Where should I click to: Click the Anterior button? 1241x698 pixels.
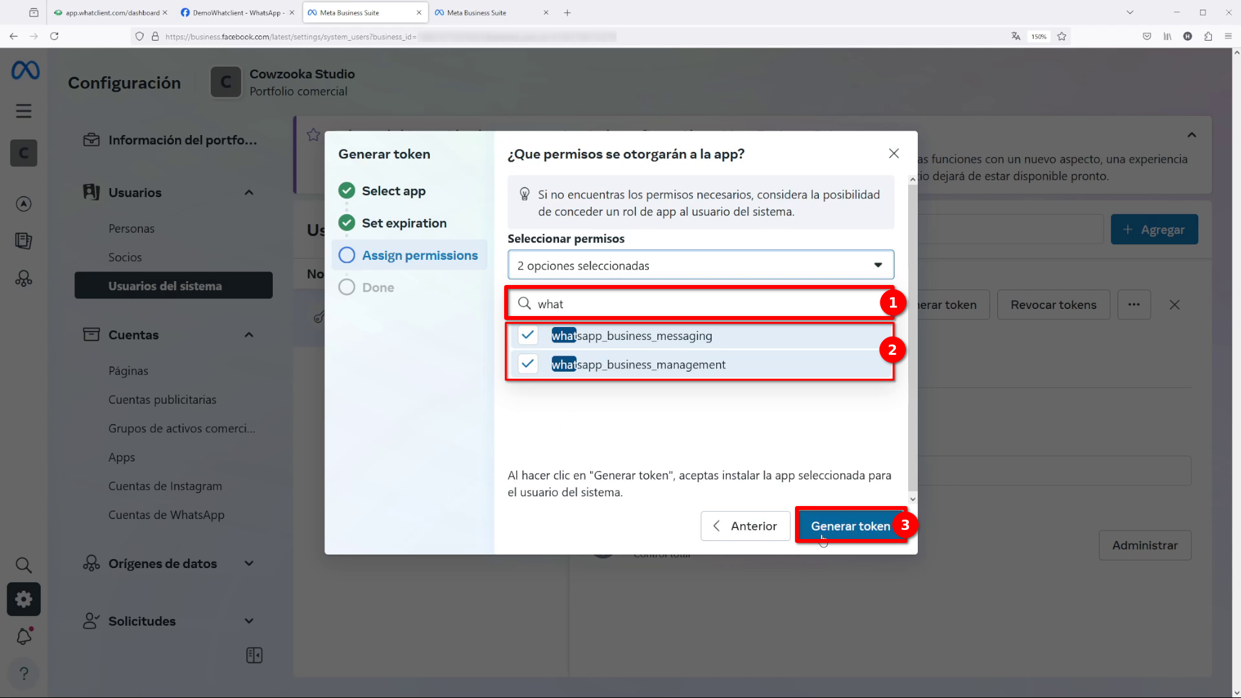745,526
